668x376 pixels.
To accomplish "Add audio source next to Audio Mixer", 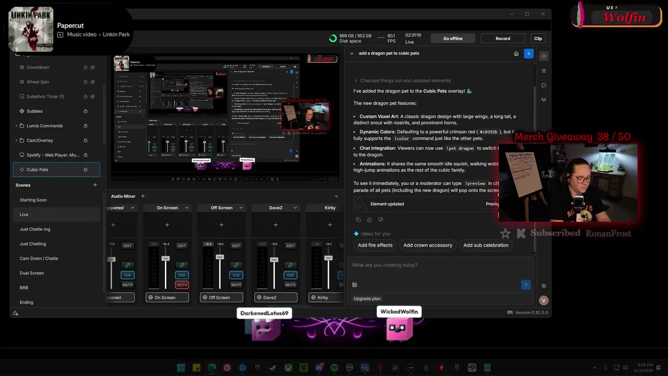I will click(x=142, y=196).
